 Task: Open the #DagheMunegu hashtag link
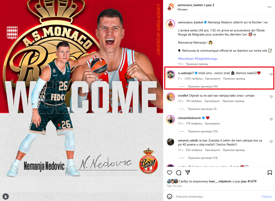click(206, 59)
